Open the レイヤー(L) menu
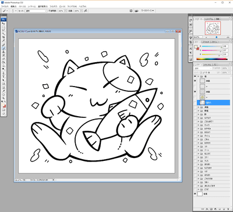The height and width of the screenshot is (212, 233). 32,6
